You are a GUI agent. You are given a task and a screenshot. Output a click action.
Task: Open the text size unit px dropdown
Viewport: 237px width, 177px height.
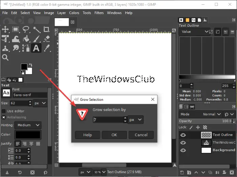[40, 103]
